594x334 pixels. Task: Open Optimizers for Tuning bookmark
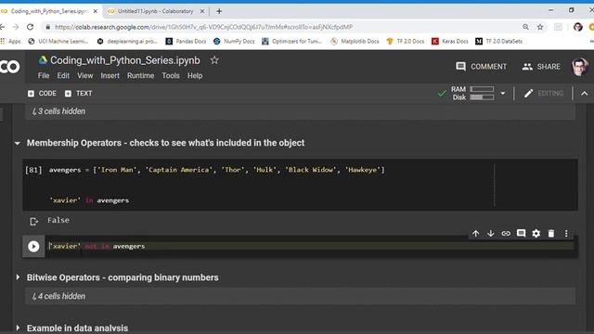pos(291,41)
